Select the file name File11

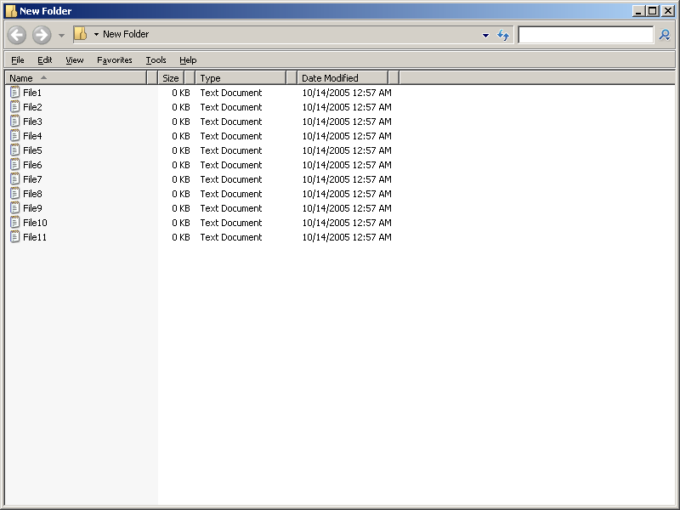(x=35, y=237)
